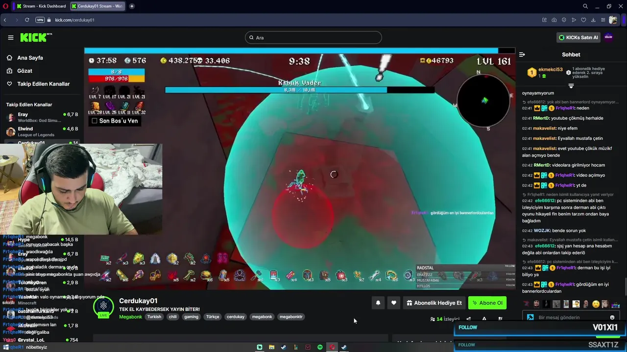This screenshot has width=627, height=352.
Task: Click username WOZJK in chat
Action: [542, 231]
